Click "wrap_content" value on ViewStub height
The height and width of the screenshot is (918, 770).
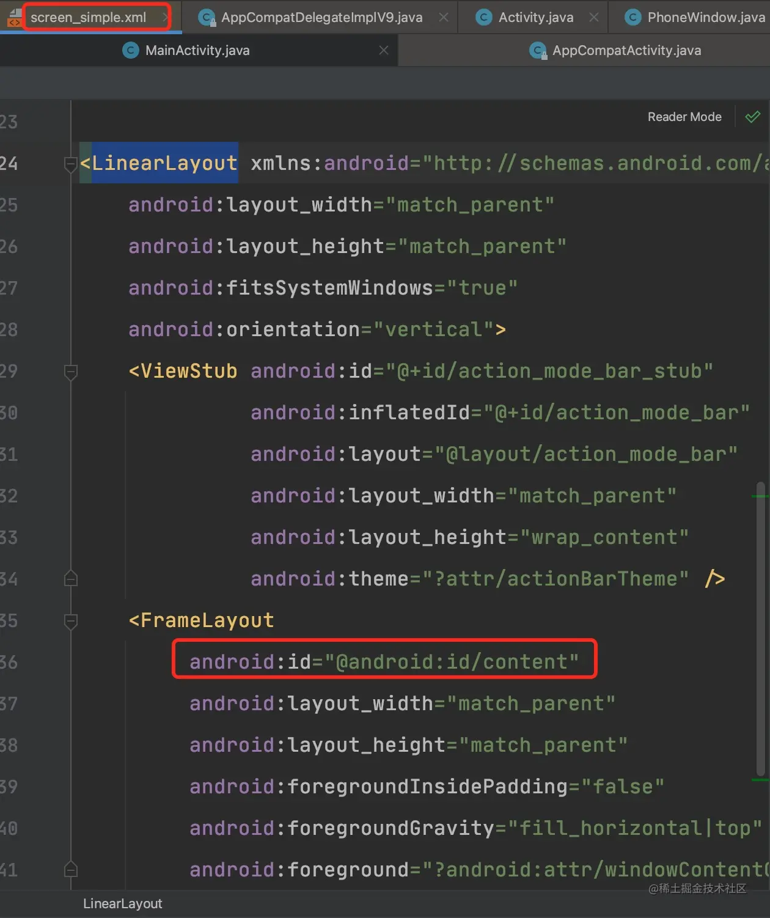point(604,537)
